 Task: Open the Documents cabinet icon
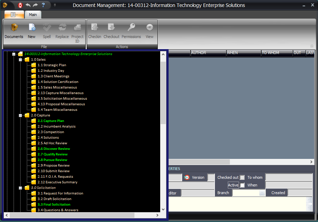(14, 28)
